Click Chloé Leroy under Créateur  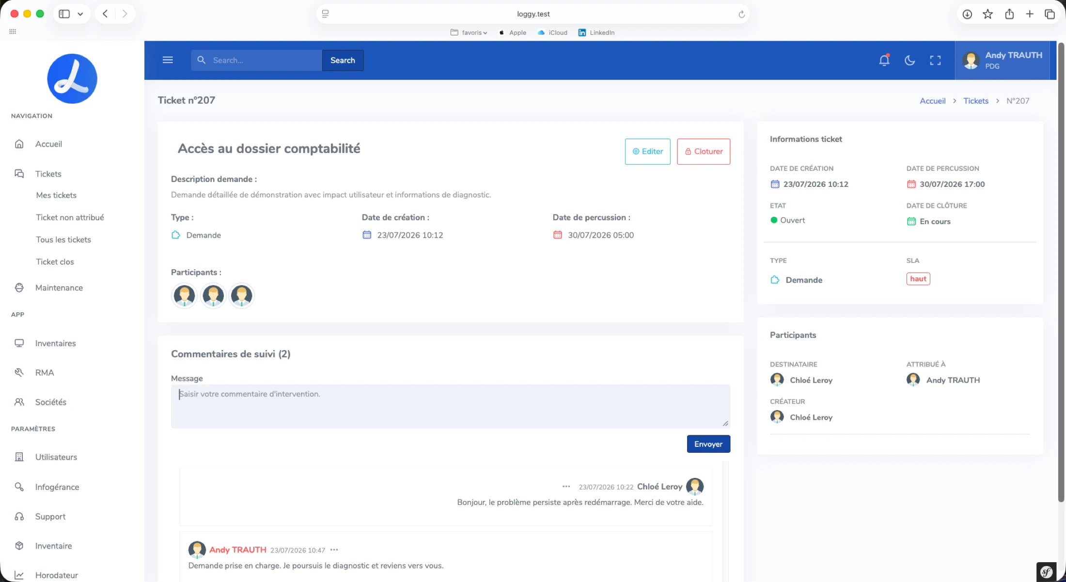pos(811,417)
